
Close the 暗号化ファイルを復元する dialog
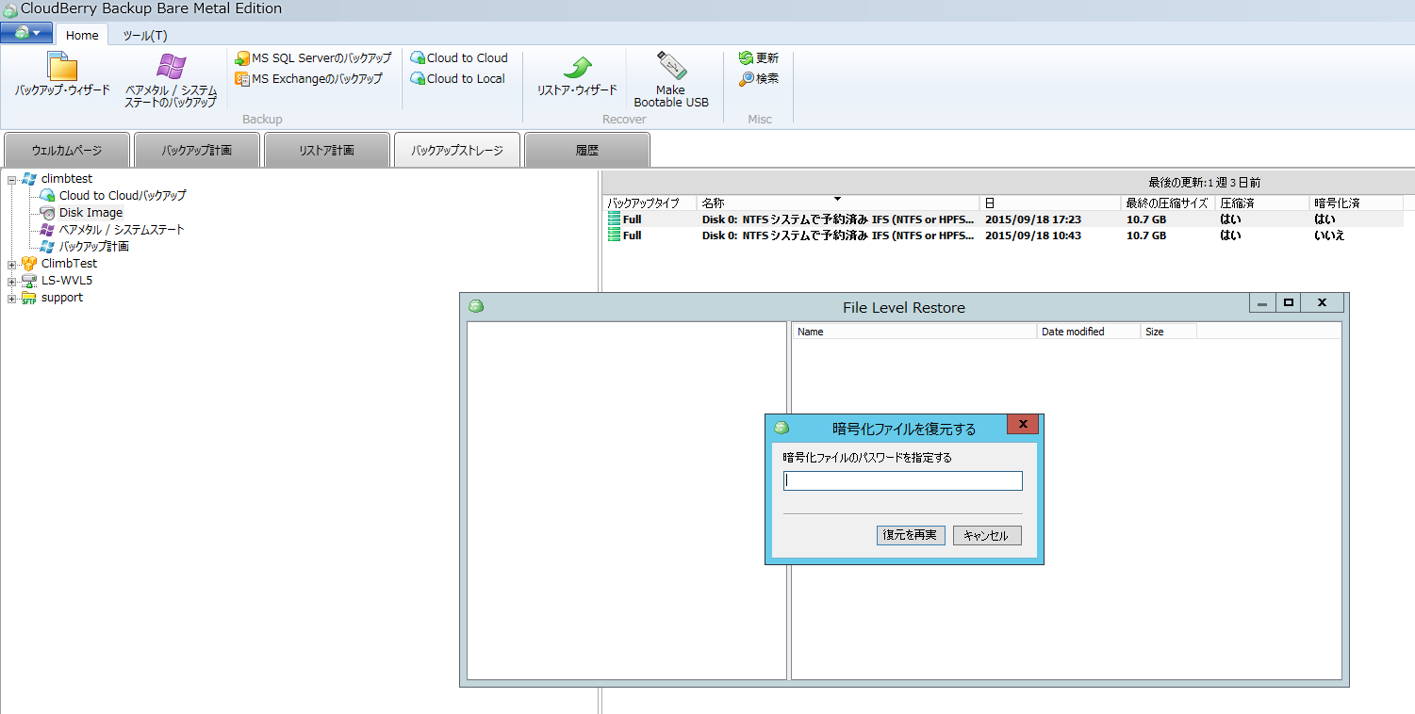1023,424
